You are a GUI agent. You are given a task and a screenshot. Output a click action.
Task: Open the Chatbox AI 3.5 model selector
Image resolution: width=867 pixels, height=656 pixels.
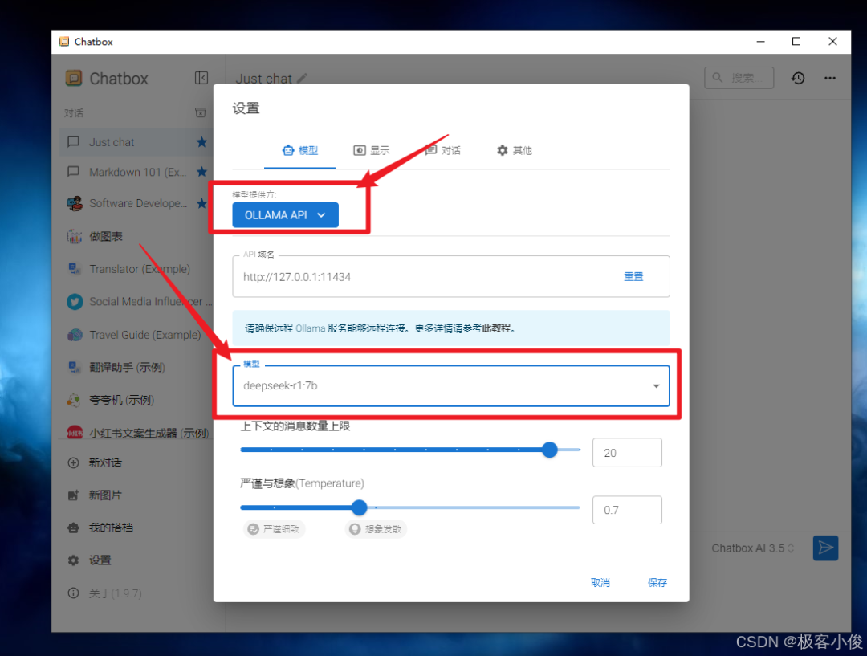752,548
